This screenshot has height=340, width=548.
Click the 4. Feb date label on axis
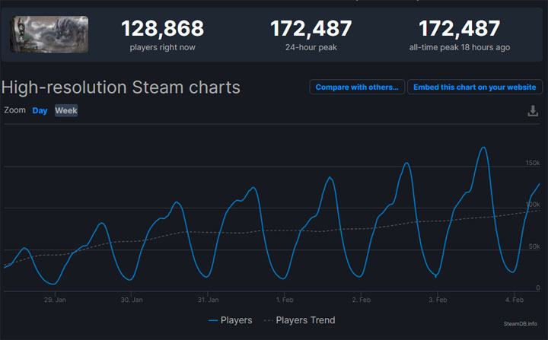pos(514,300)
